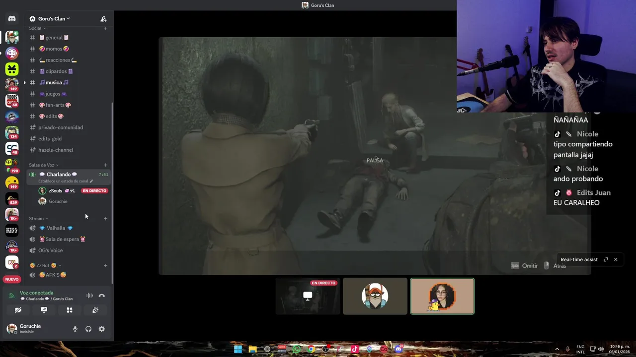Screen dimensions: 636x357
Task: Add channel to Salas de Voz category
Action: (x=105, y=165)
